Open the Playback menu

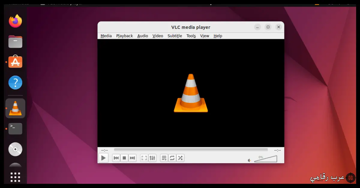(124, 36)
